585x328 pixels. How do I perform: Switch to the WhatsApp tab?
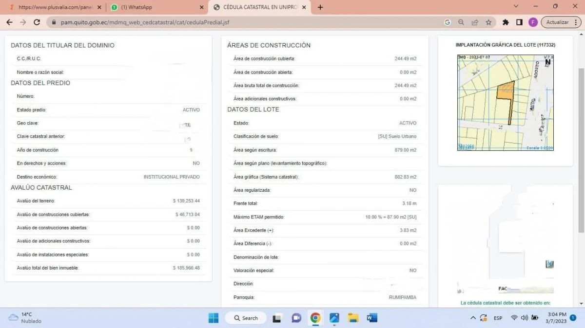coord(156,7)
